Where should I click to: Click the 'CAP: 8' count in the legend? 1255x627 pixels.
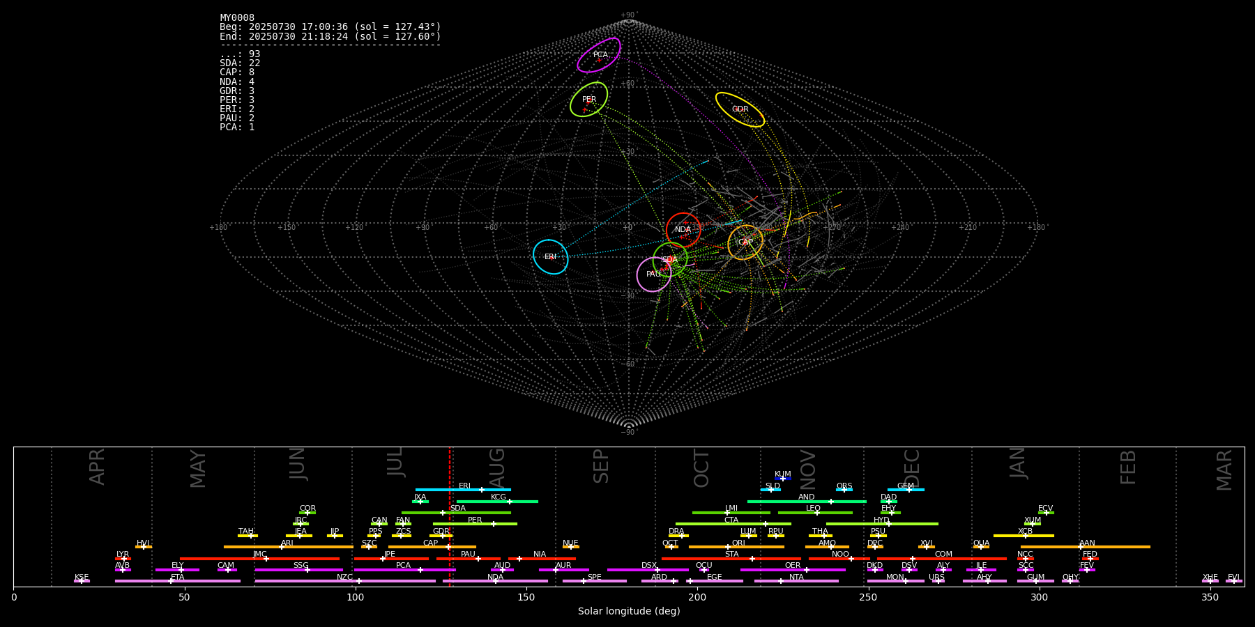[x=237, y=72]
